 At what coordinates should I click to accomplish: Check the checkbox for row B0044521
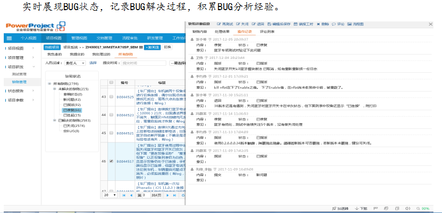[x=111, y=133]
